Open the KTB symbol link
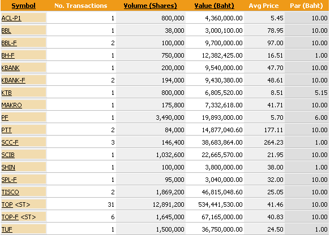330x235 pixels. click(x=7, y=93)
